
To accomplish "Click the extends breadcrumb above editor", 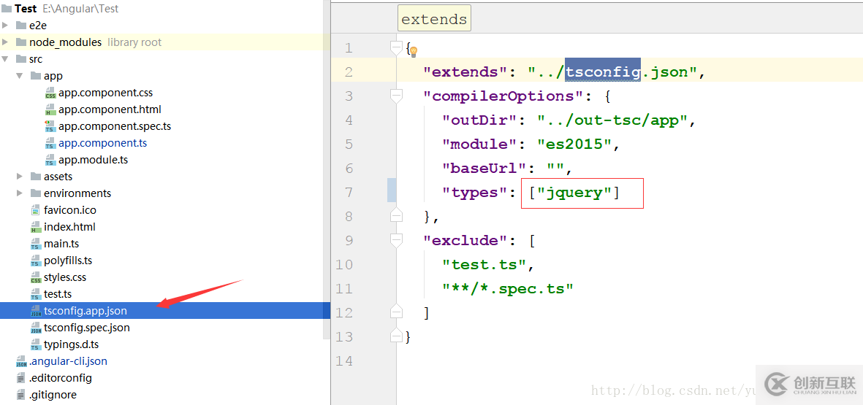I will (x=434, y=19).
